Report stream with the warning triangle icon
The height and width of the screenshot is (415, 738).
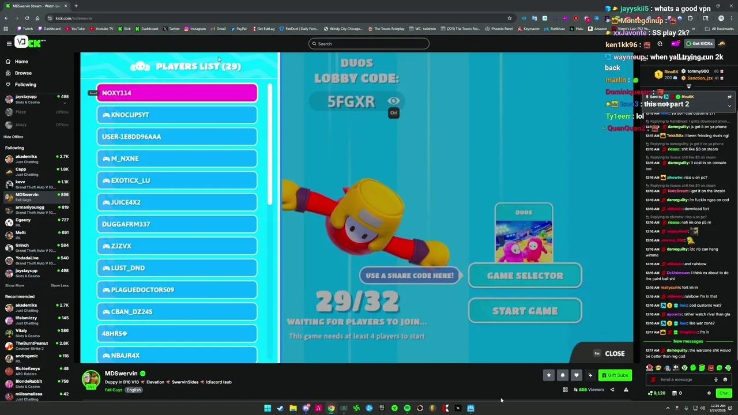pos(626,390)
